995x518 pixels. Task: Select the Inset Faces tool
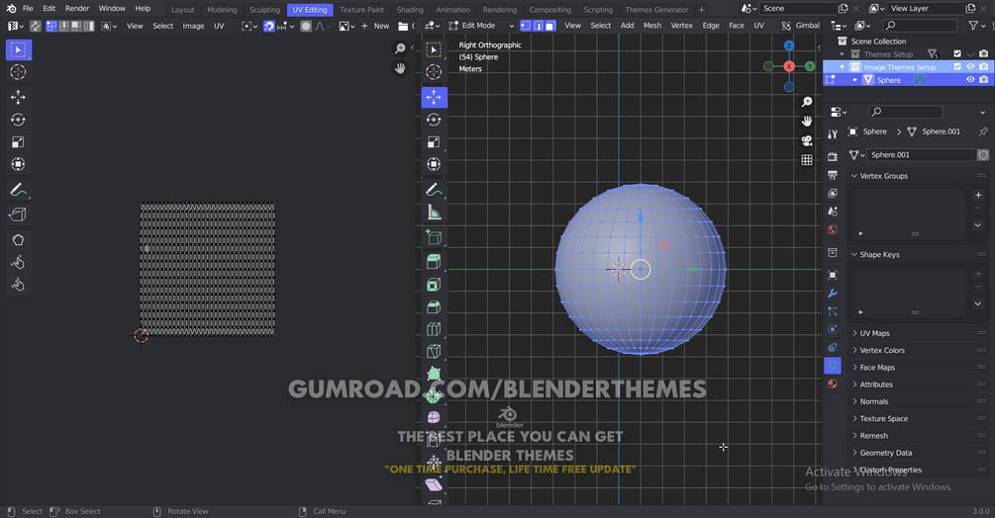[x=434, y=285]
